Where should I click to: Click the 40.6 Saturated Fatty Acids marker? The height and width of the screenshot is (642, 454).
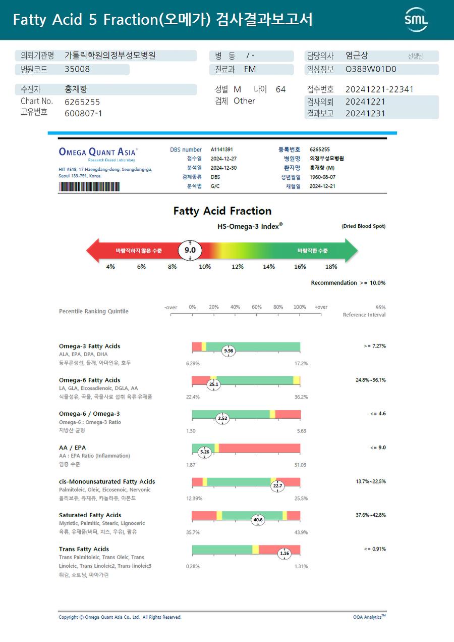coord(258,520)
